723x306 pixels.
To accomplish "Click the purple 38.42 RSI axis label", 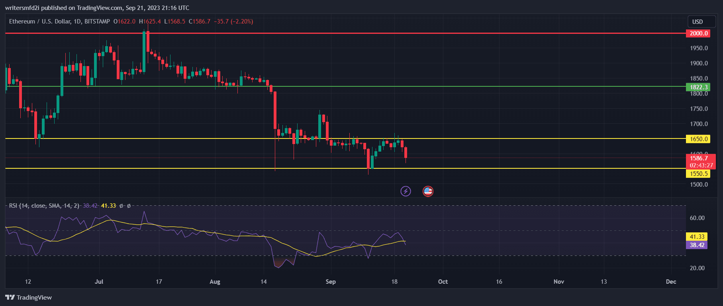I will 697,245.
